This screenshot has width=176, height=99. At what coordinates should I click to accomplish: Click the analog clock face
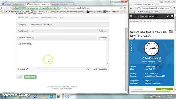(152, 48)
